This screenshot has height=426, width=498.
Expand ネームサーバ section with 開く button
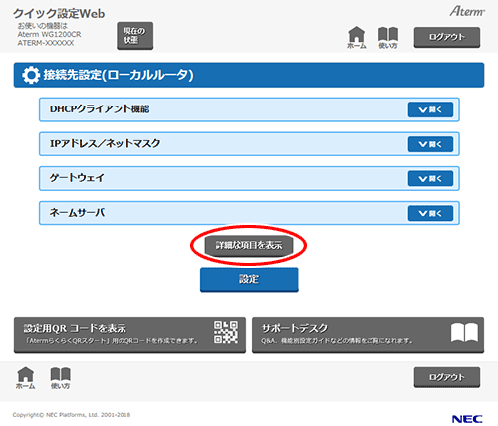[x=430, y=213]
